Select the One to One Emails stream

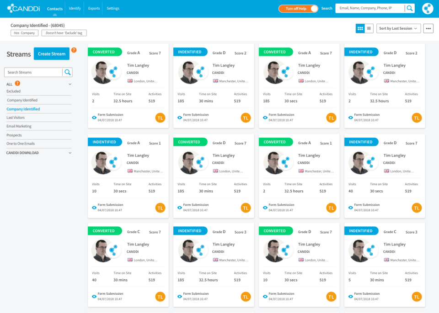pyautogui.click(x=21, y=144)
